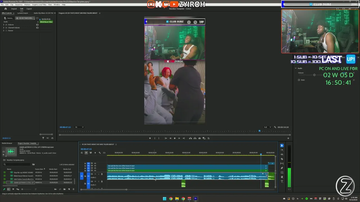The width and height of the screenshot is (360, 202).
Task: Open Program monitor settings wrench
Action: point(275,127)
